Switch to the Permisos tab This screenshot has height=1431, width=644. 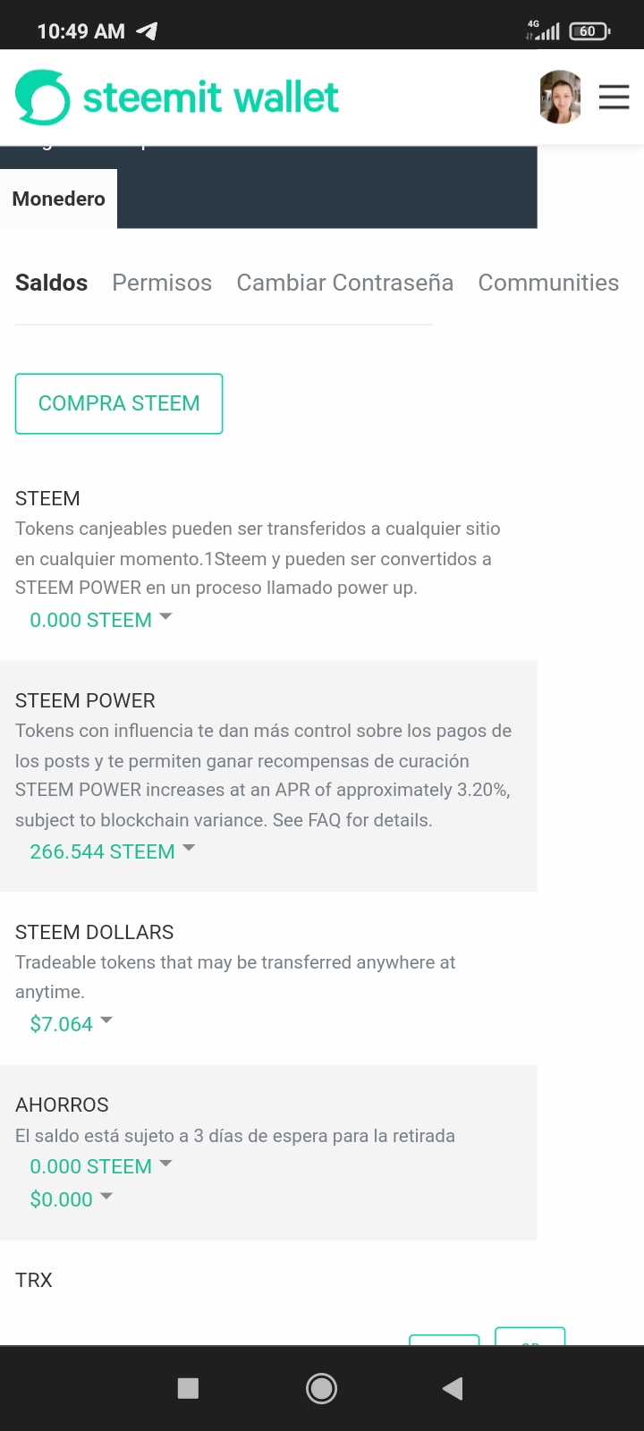pyautogui.click(x=162, y=283)
